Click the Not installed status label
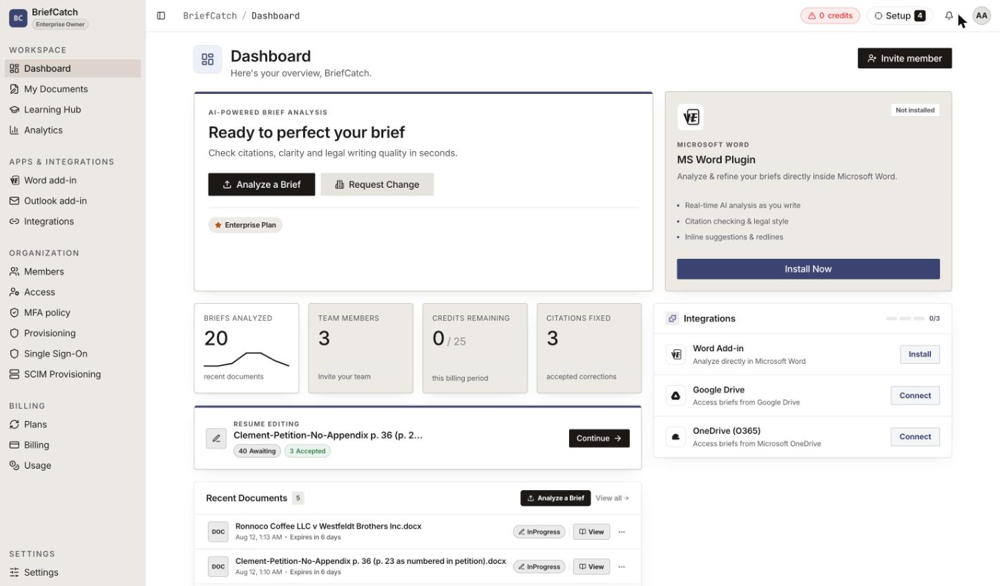Viewport: 1000px width, 586px height. click(x=915, y=110)
